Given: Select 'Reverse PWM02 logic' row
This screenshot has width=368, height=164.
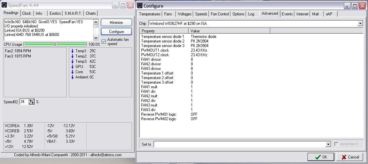Looking at the screenshot, I should point(251,119).
